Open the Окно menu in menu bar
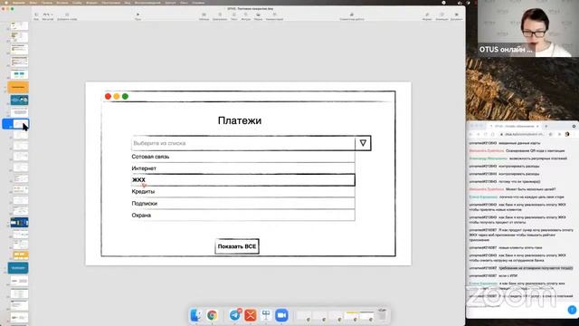The image size is (579, 326). [x=184, y=2]
